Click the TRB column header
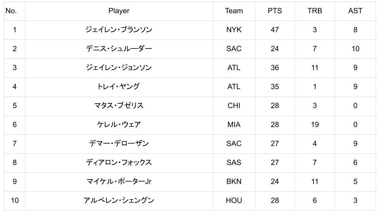 click(315, 11)
